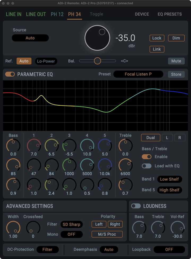Turn on Load with EQ switch
The width and height of the screenshot is (191, 259).
click(146, 166)
